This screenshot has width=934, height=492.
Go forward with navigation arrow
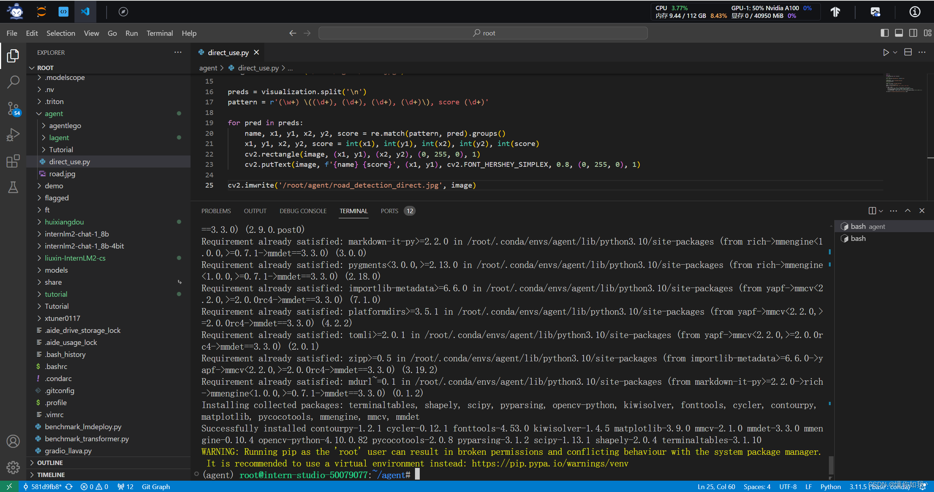307,33
